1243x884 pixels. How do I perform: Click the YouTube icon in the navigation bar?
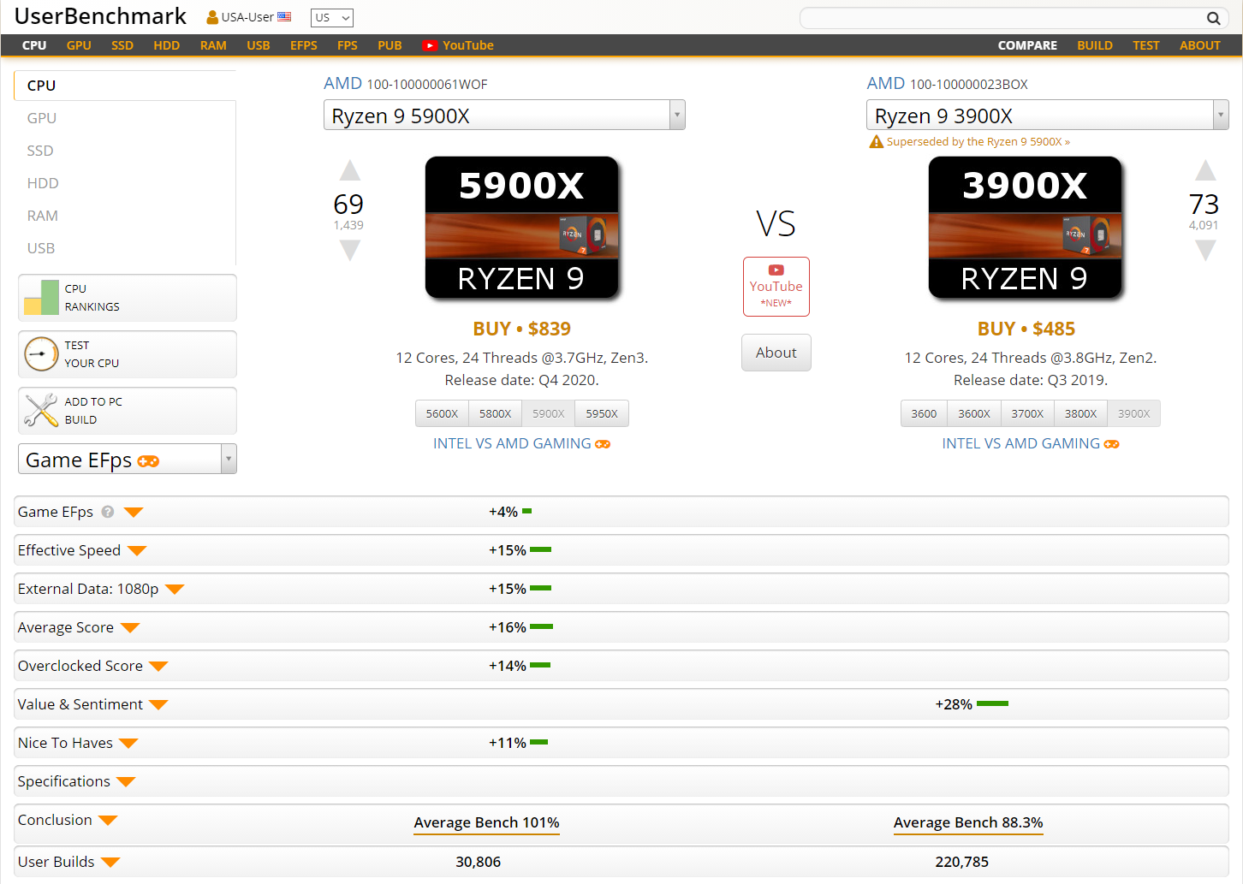click(431, 45)
